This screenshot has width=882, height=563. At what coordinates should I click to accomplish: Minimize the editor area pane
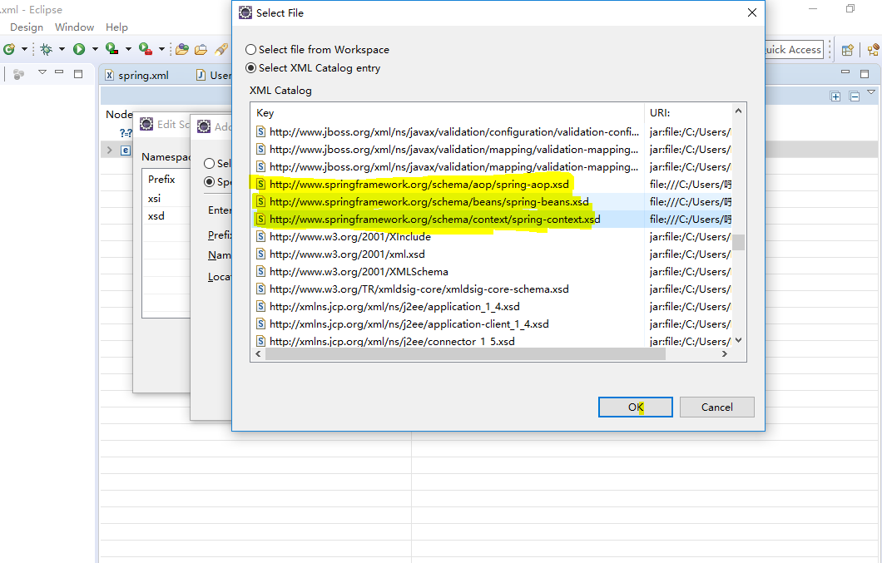845,72
